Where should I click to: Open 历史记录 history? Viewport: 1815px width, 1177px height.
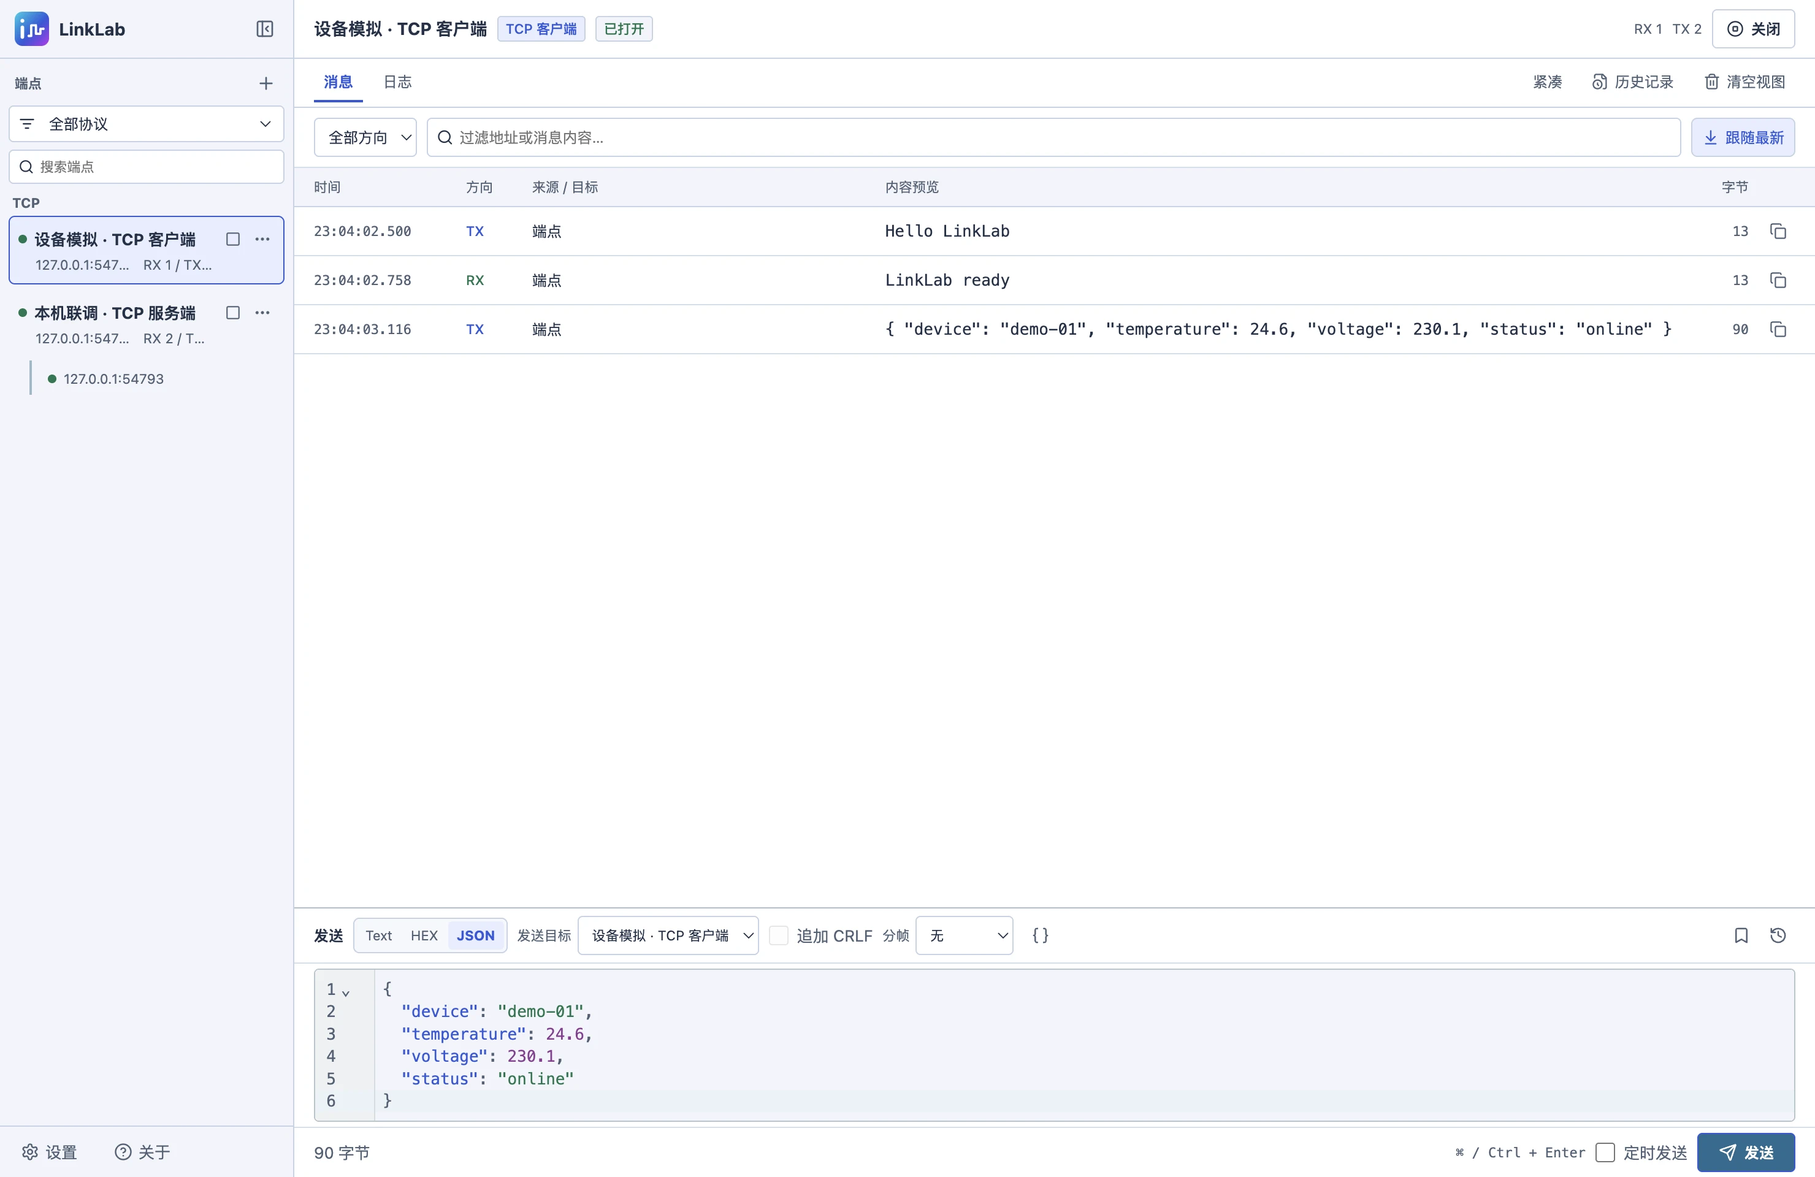tap(1633, 82)
